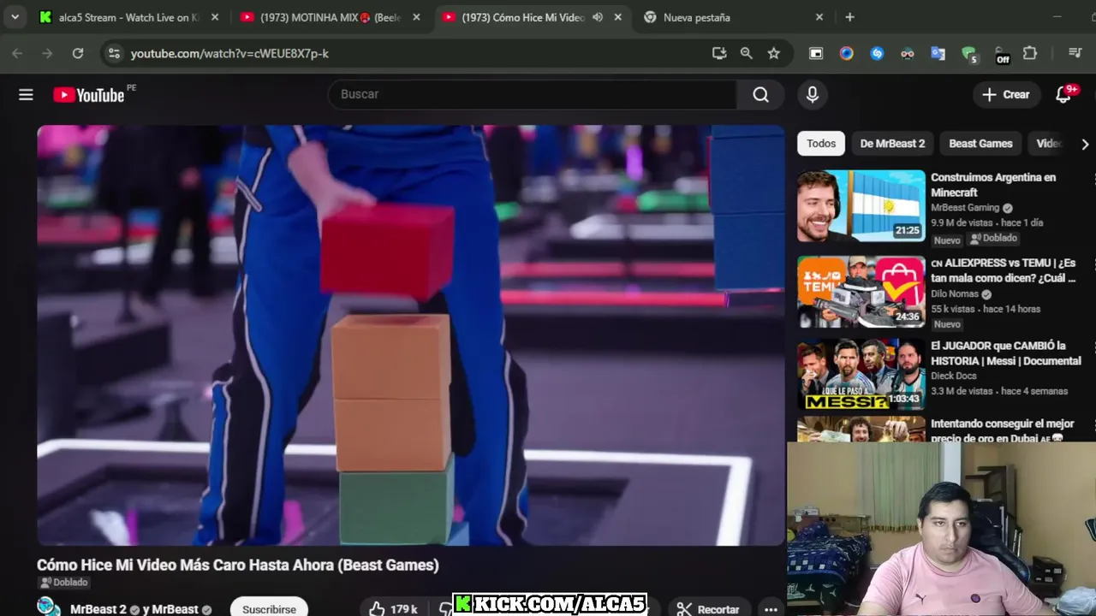Image resolution: width=1096 pixels, height=616 pixels.
Task: Close the Nueva pestaña tab
Action: point(819,17)
